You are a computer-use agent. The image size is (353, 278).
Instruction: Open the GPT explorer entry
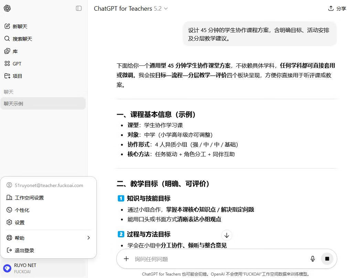[x=17, y=64]
